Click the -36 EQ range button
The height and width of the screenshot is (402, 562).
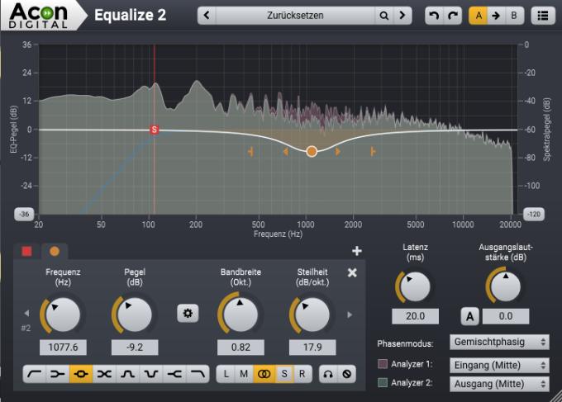click(24, 214)
